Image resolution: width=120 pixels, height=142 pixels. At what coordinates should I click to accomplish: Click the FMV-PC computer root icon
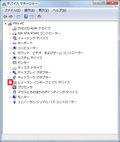tap(10, 24)
